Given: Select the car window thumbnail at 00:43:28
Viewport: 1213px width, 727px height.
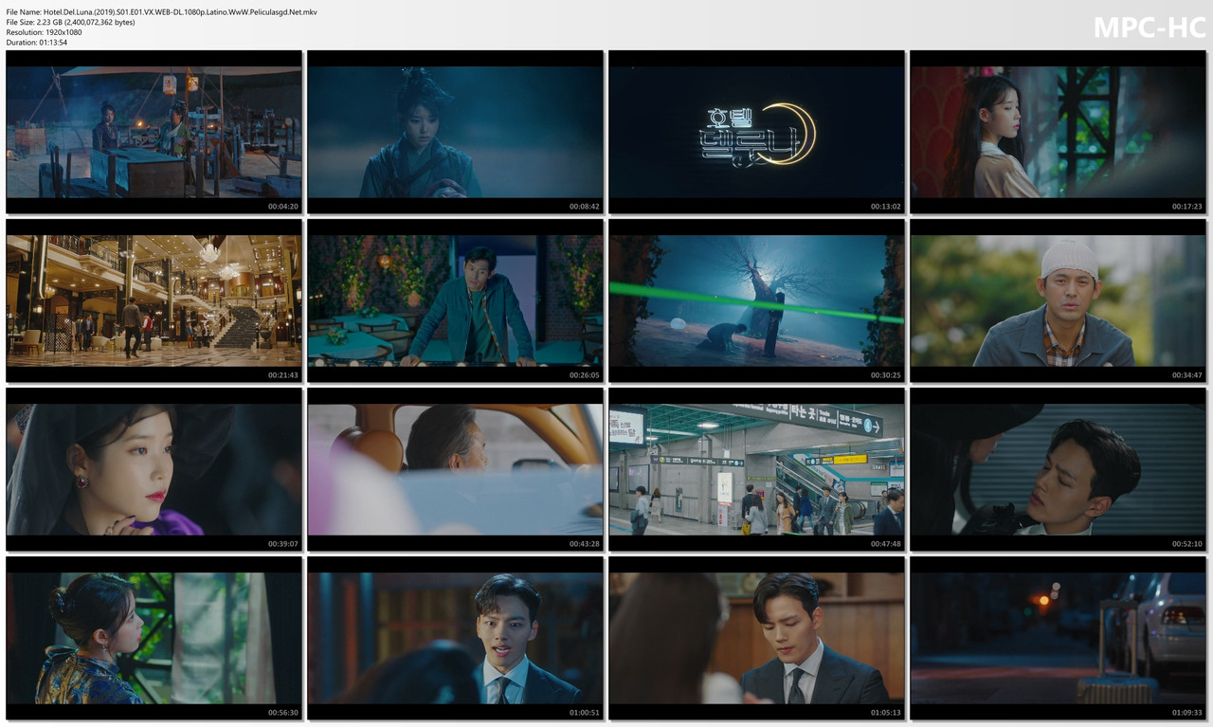Looking at the screenshot, I should (x=455, y=469).
